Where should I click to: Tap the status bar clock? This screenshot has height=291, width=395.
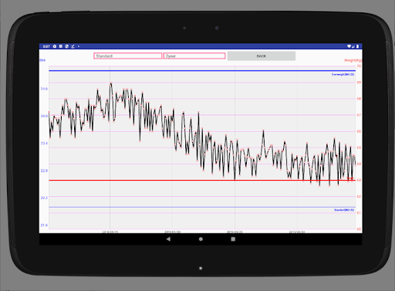46,46
